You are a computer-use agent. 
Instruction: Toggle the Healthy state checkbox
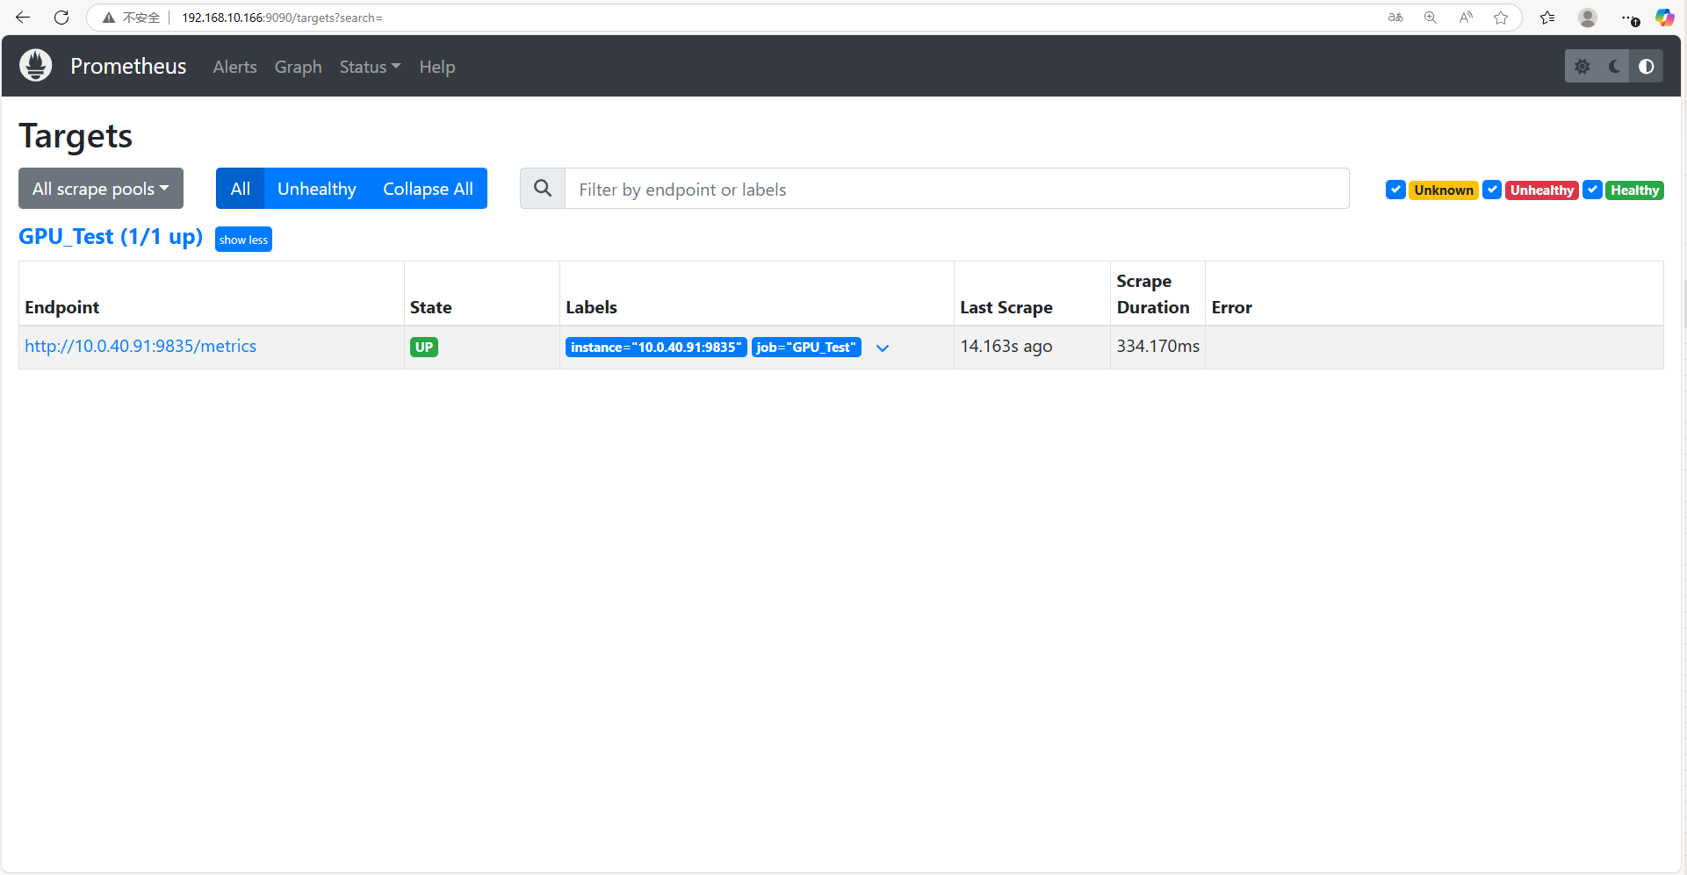coord(1592,190)
